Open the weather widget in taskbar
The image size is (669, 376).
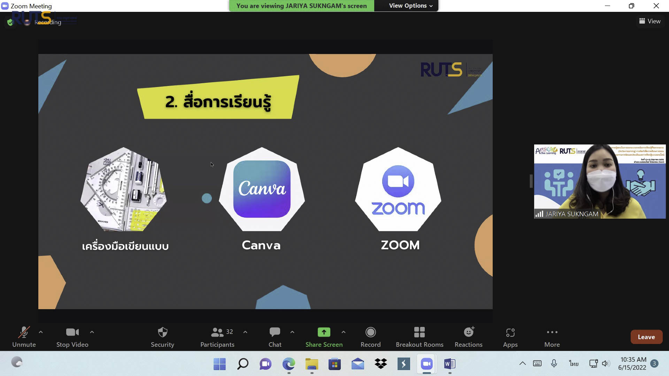coord(16,362)
